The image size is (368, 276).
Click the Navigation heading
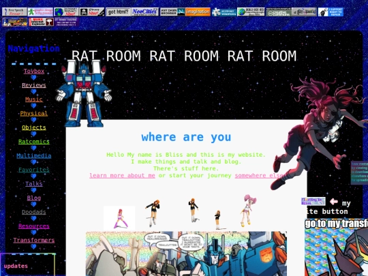[x=34, y=48]
